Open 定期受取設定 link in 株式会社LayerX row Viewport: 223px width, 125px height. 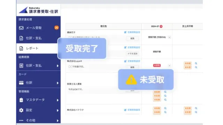coord(134,61)
